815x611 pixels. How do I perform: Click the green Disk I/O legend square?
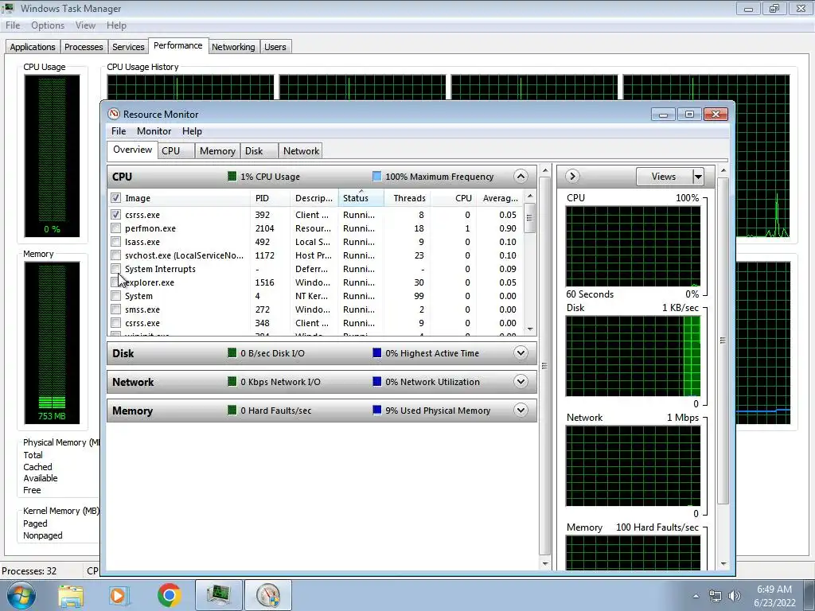(x=232, y=352)
